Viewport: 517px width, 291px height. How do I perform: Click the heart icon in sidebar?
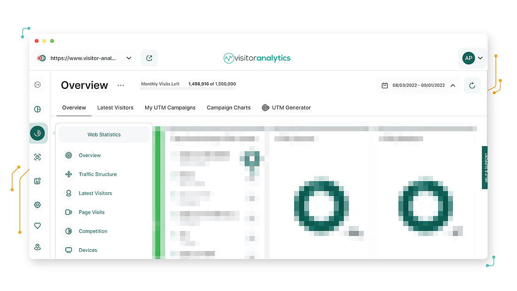pyautogui.click(x=38, y=226)
